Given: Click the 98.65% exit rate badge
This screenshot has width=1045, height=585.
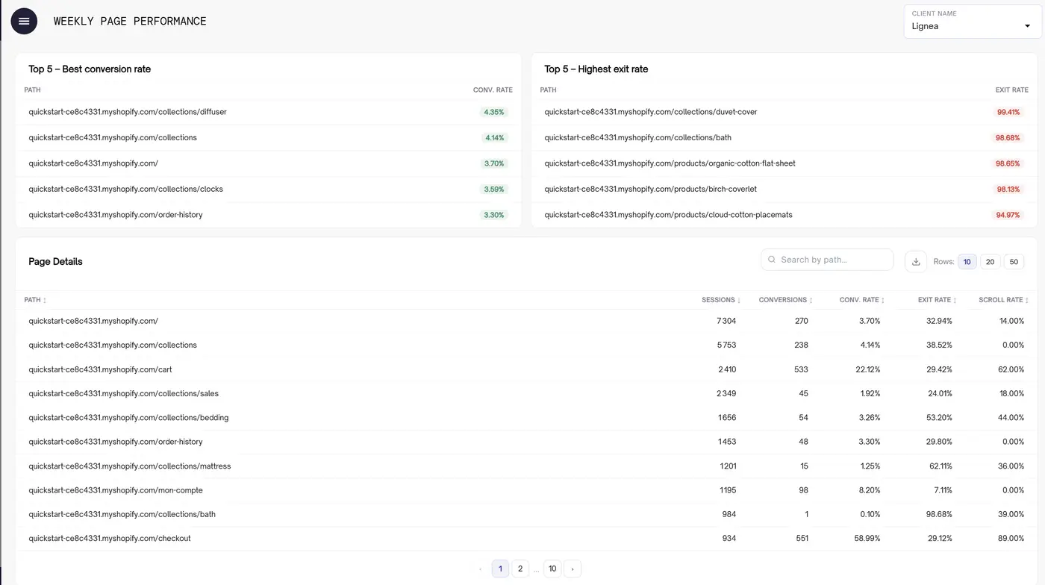Looking at the screenshot, I should click(1008, 163).
